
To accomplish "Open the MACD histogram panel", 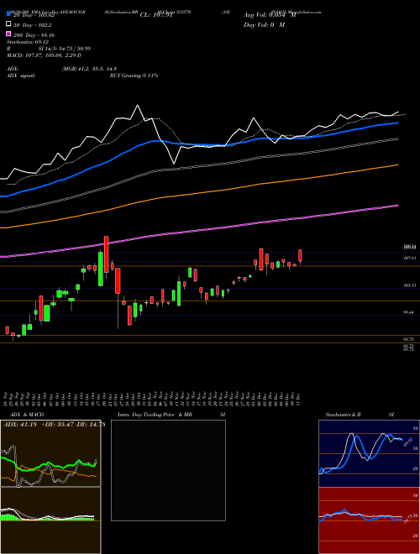I will (x=50, y=520).
